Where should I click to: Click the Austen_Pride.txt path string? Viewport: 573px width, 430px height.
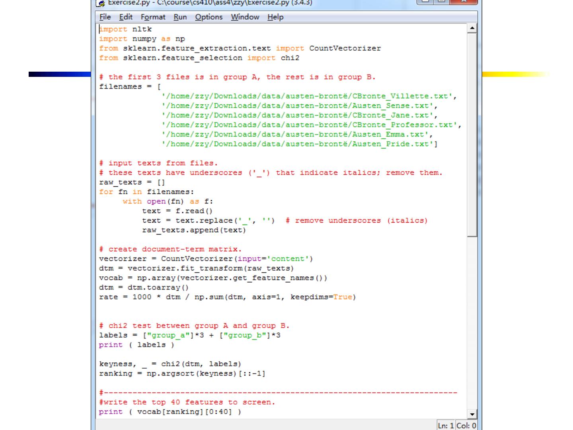298,144
